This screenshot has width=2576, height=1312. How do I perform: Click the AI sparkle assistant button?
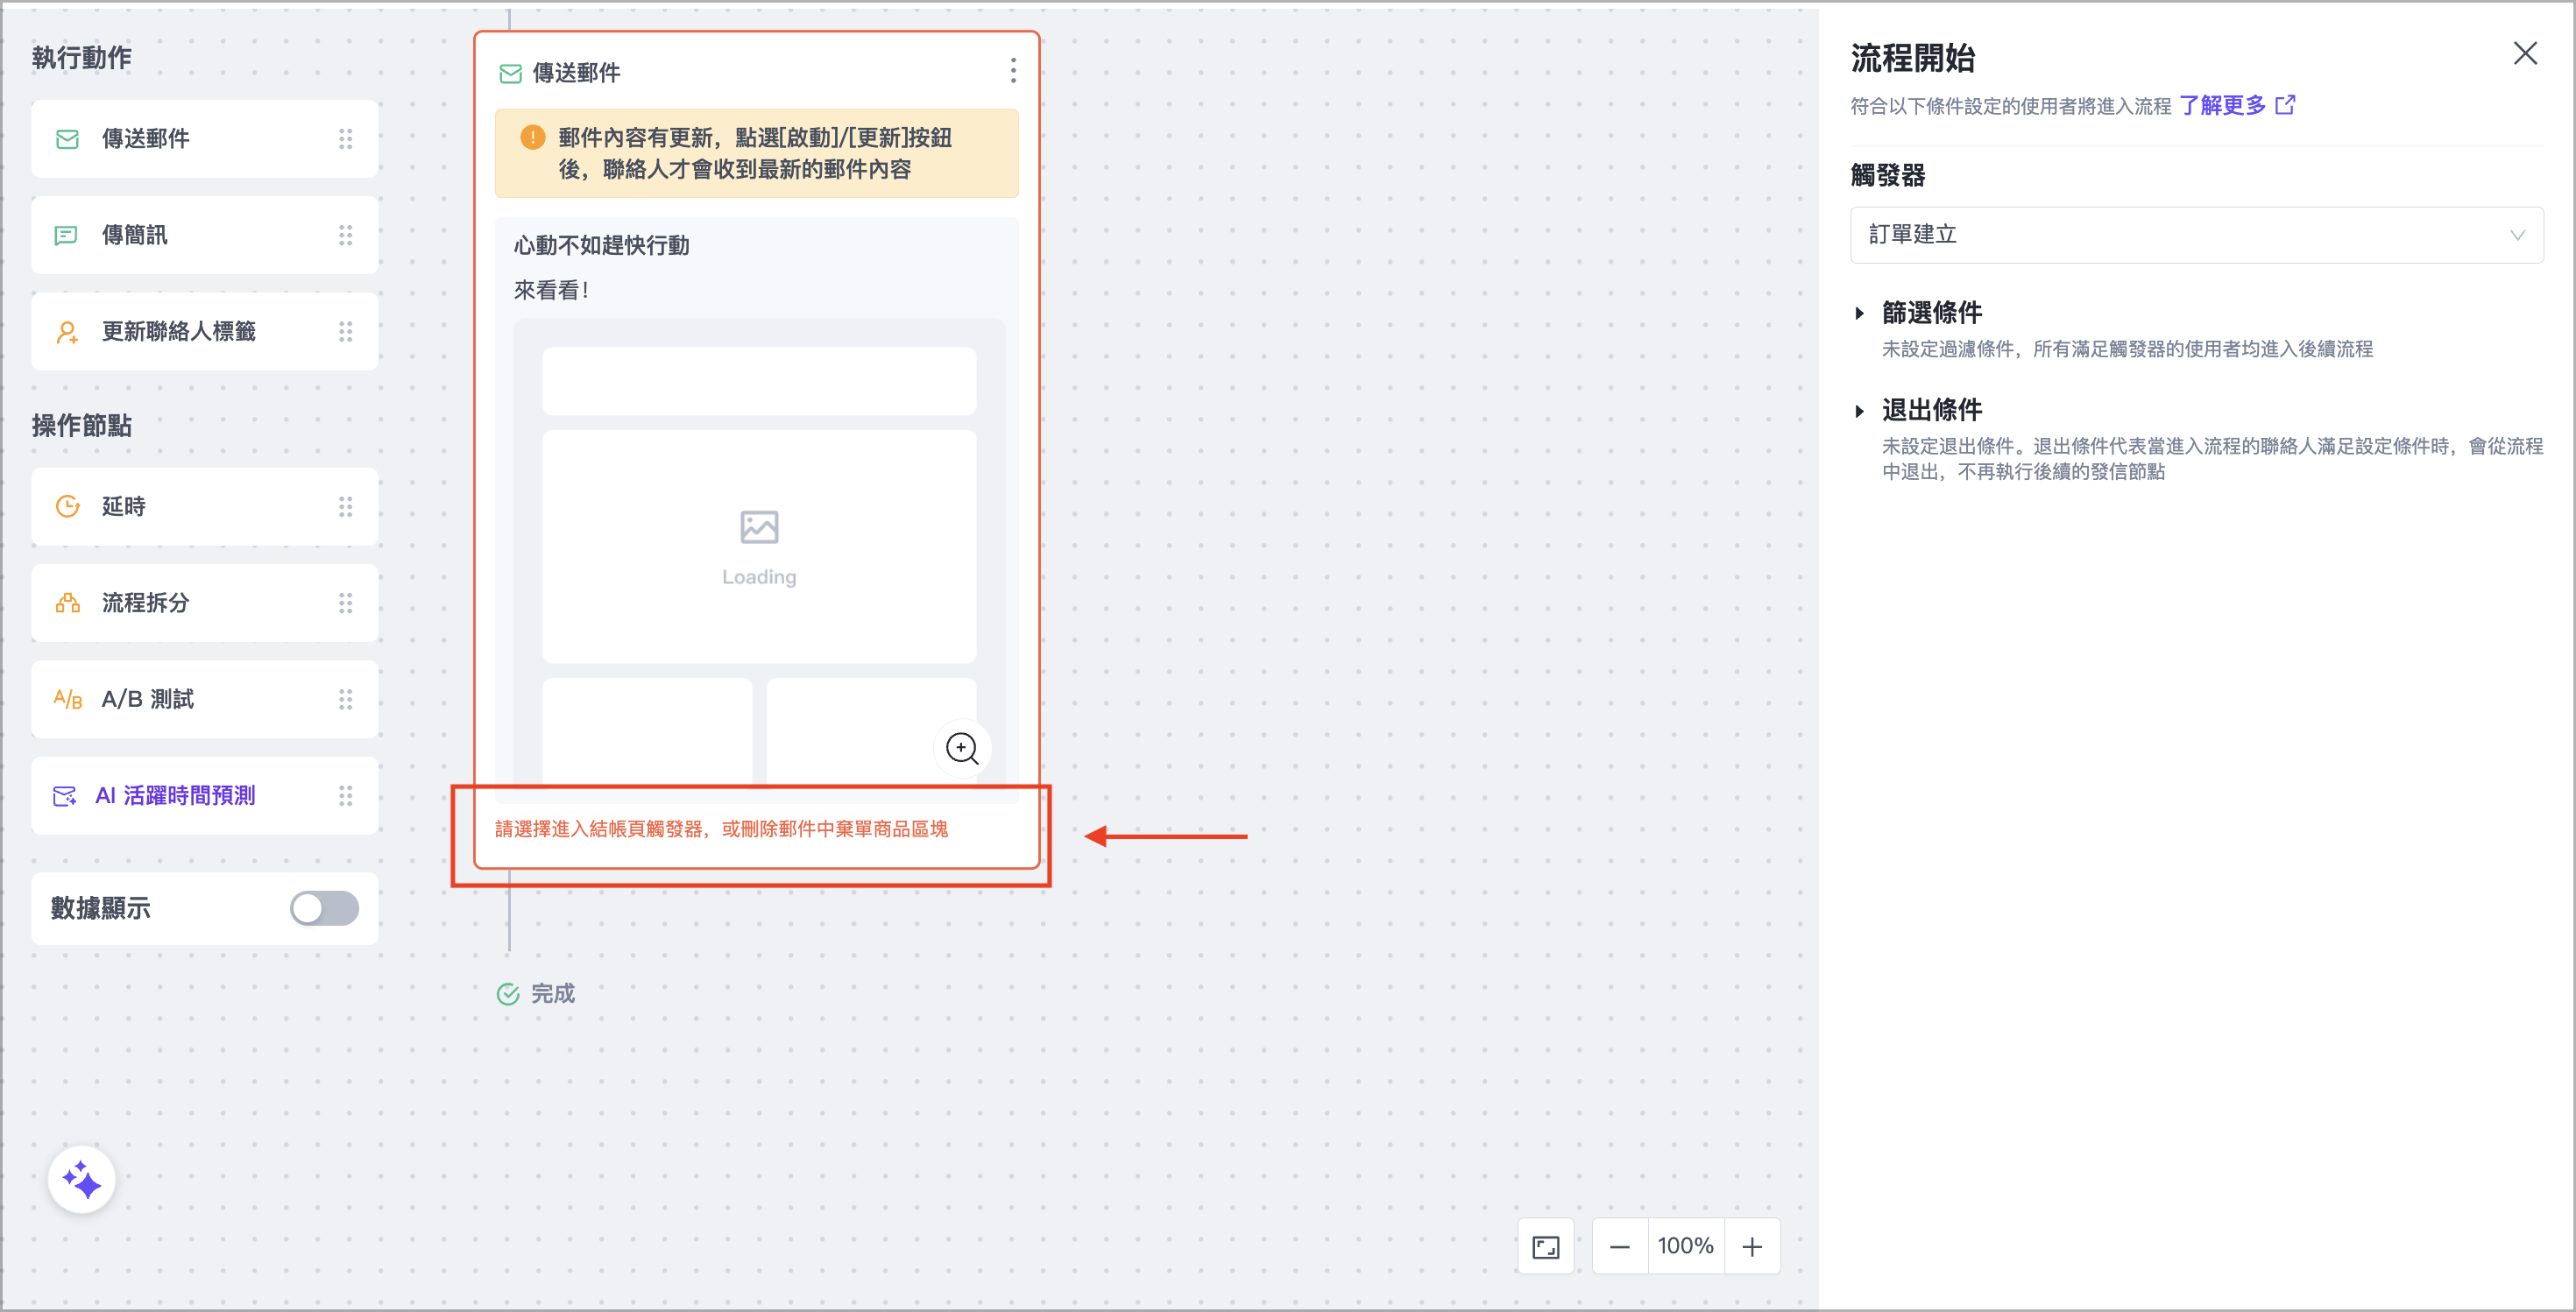82,1179
